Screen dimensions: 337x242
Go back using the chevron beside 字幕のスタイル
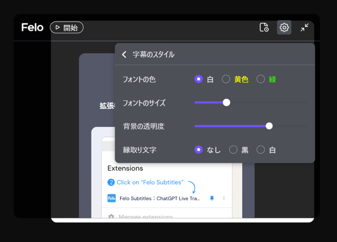pos(124,55)
